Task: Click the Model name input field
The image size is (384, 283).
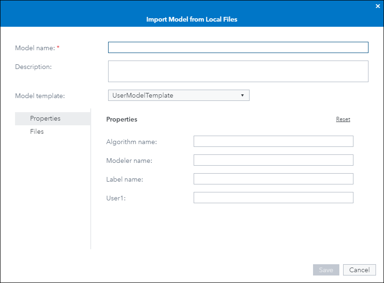Action: [238, 47]
